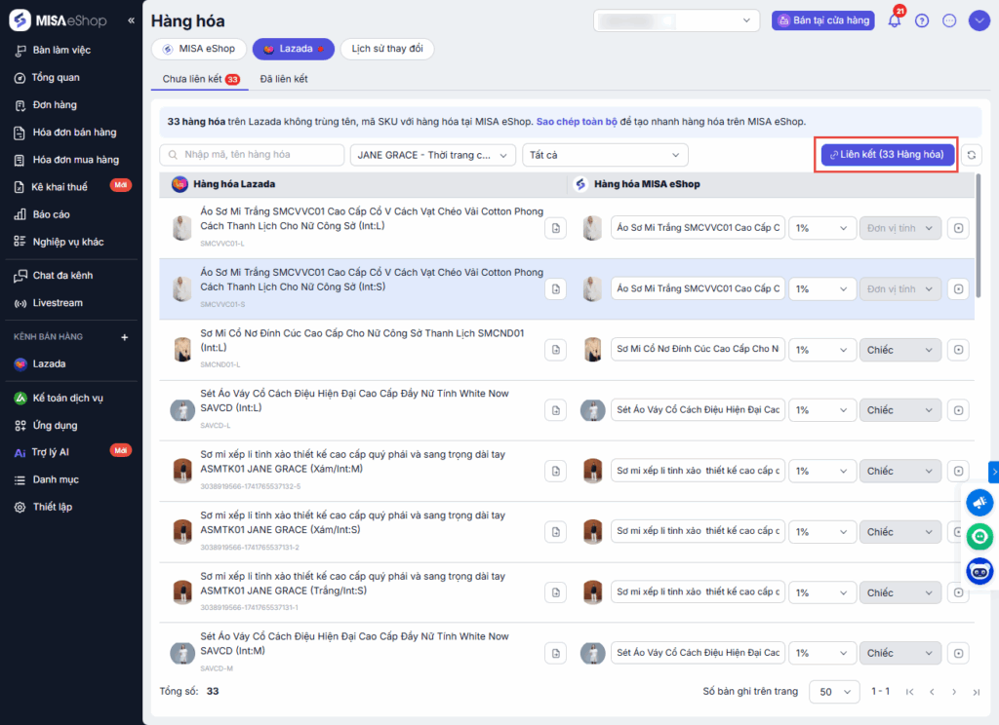Click the copy document icon for SMCVVC01-S row

coord(555,289)
